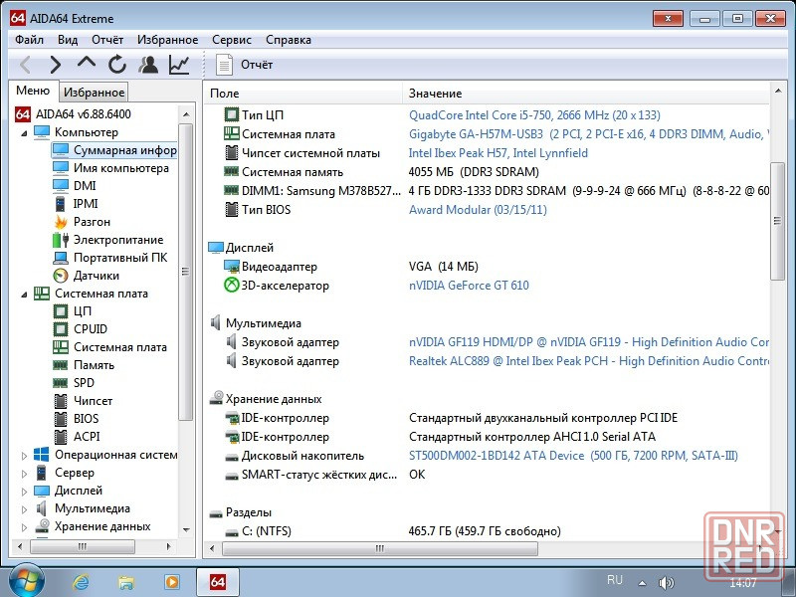
Task: Collapse the Компьютер tree node
Action: tap(24, 133)
